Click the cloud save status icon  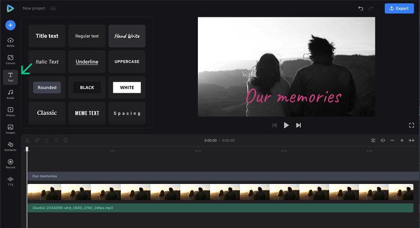[x=53, y=8]
